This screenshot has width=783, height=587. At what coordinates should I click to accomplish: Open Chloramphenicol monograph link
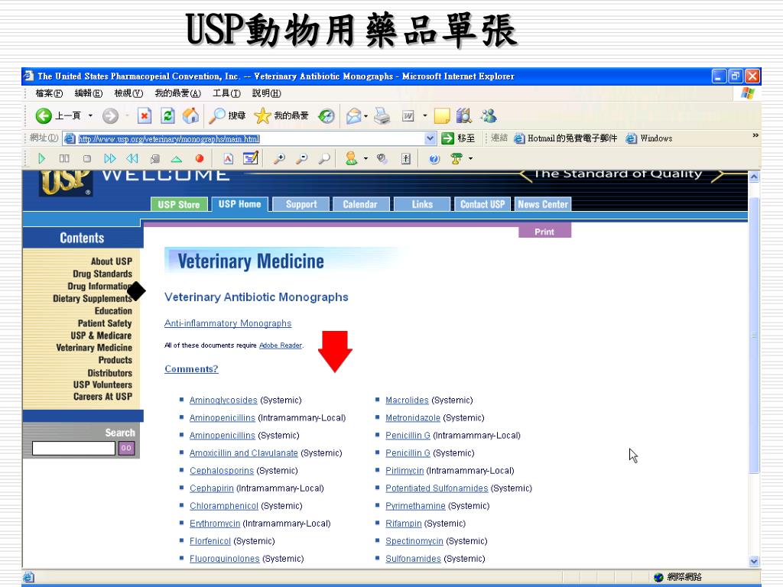[224, 506]
